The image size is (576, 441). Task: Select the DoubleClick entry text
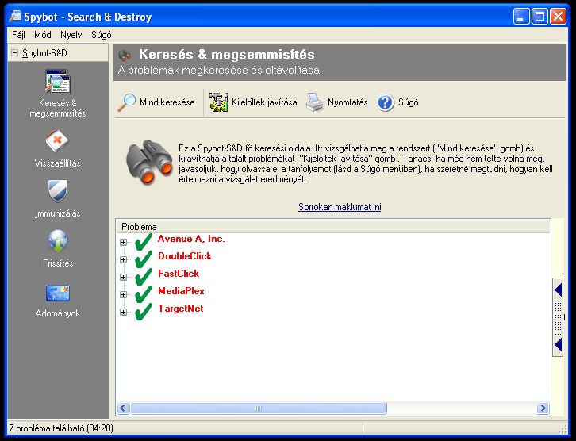185,256
